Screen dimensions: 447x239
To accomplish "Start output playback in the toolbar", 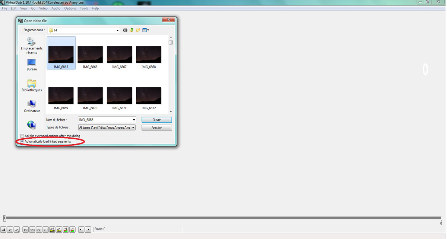I will [17, 230].
